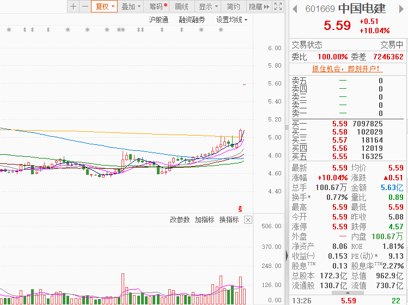Screen dimensions: 408x305
Task: Close the volume indicator panel
Action: tap(248, 220)
